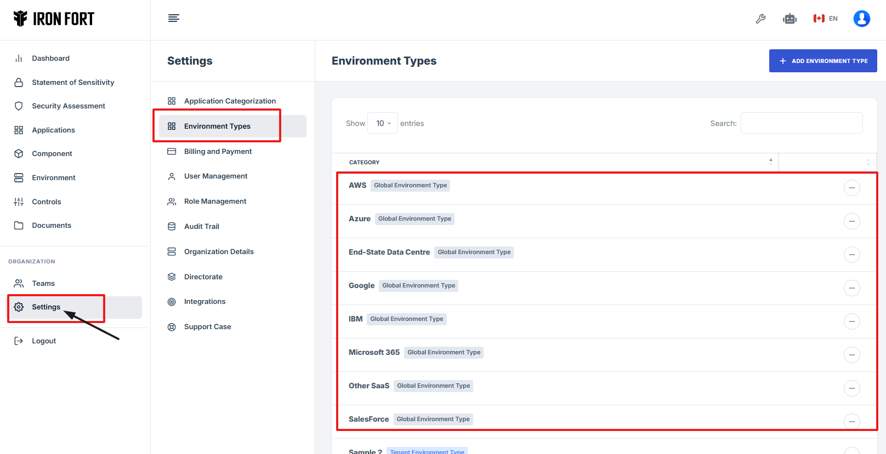This screenshot has height=454, width=886.
Task: Click Add Environment Type button
Action: point(822,61)
